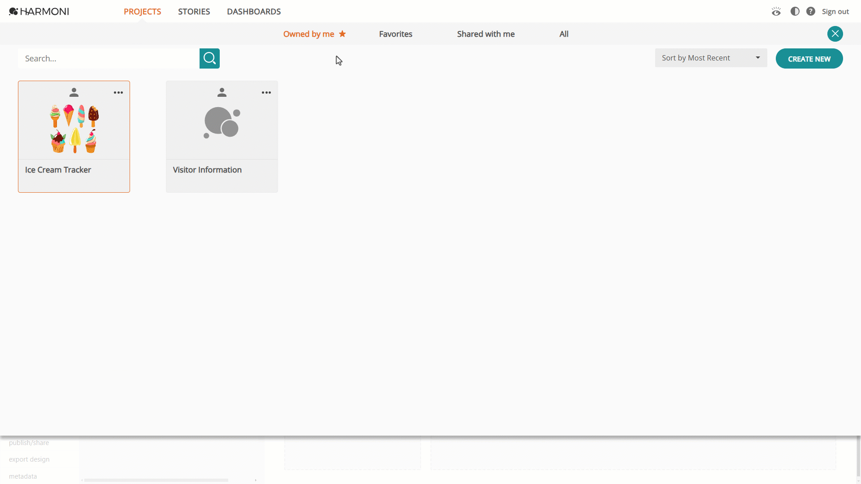Click the Visitor Information title
Viewport: 861px width, 484px height.
click(x=207, y=170)
